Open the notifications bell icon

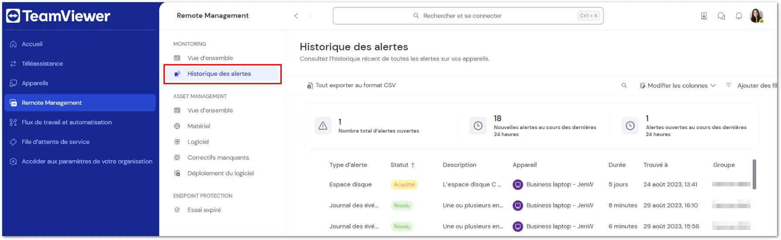[739, 16]
